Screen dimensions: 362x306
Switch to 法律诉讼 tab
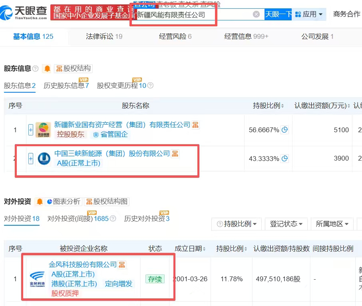click(104, 36)
